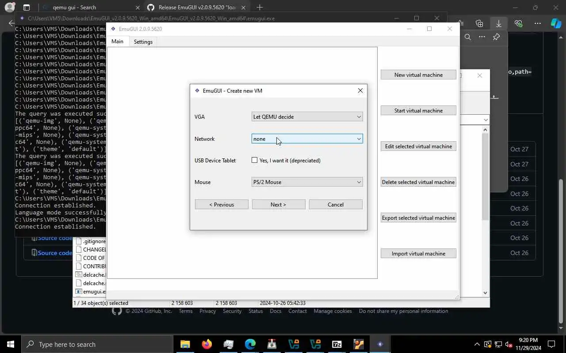Open Microsoft Edge taskbar icon
The image size is (566, 353).
coord(250,344)
